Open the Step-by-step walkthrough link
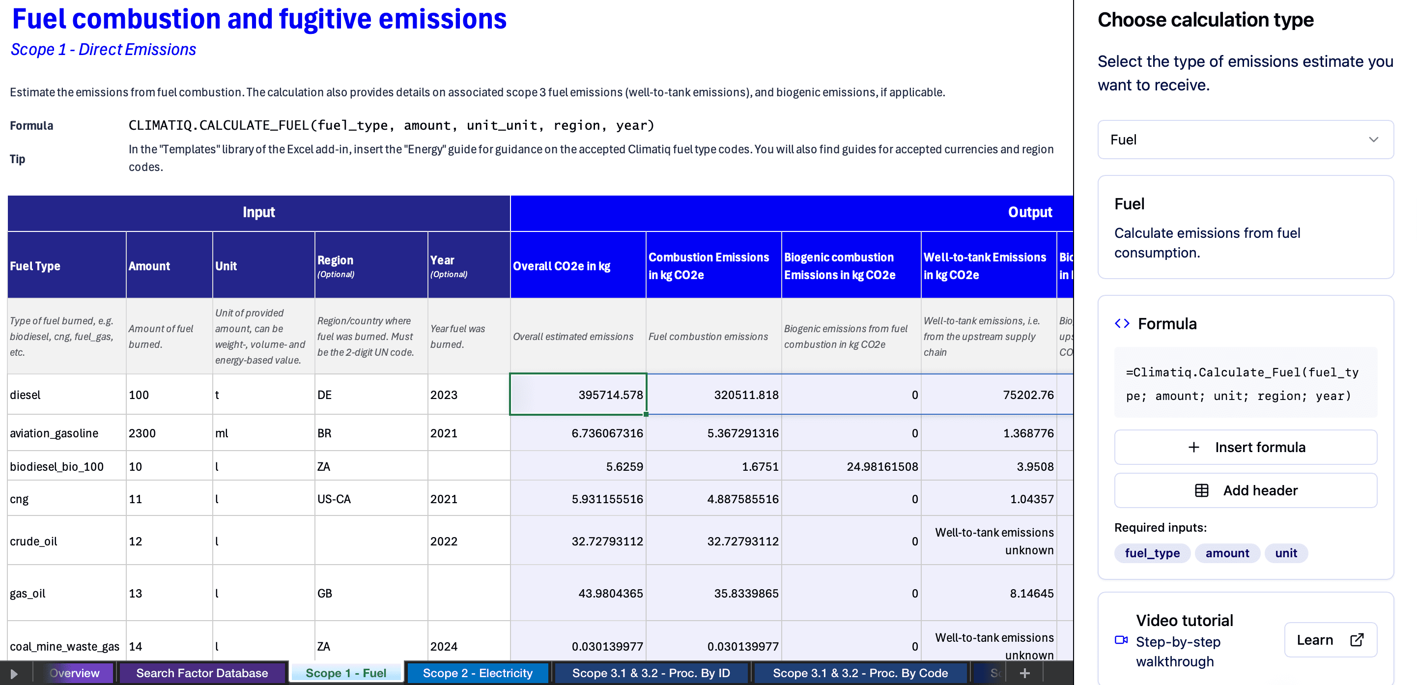The image size is (1417, 685). pos(1178,652)
